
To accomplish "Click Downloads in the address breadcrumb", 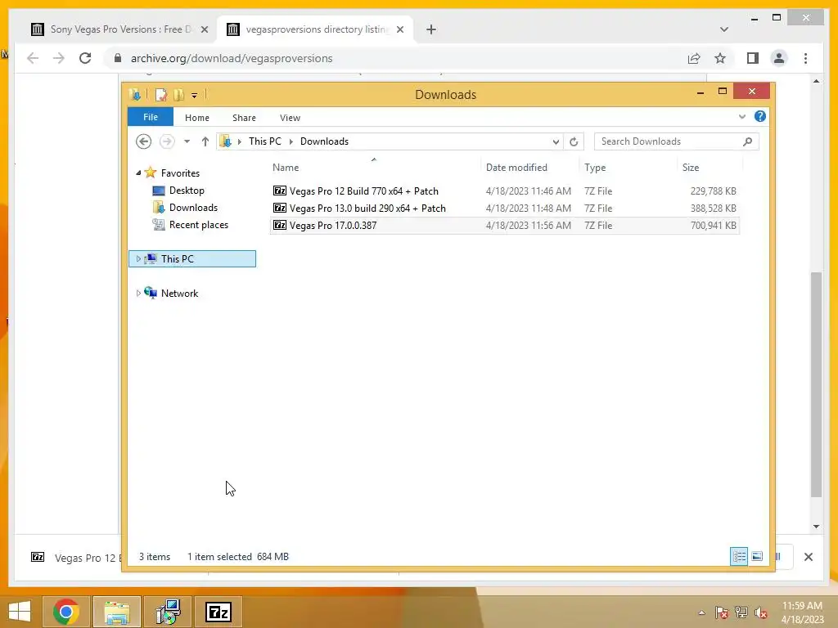I will click(x=324, y=141).
